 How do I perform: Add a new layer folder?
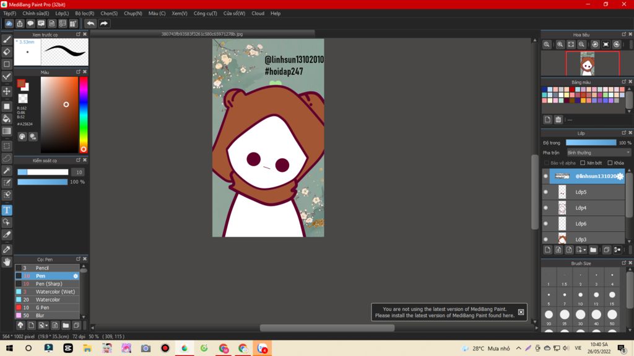593,250
